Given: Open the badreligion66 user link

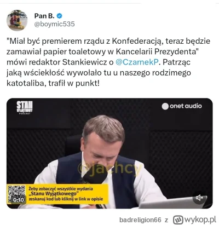Looking at the screenshot, I should click(x=140, y=220).
